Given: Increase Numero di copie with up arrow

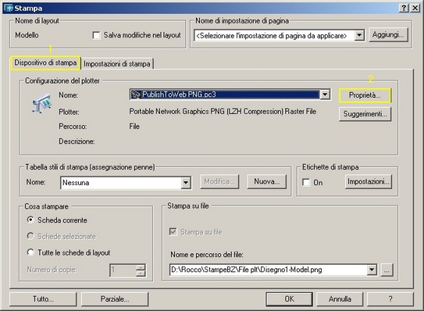Looking at the screenshot, I should coord(141,267).
